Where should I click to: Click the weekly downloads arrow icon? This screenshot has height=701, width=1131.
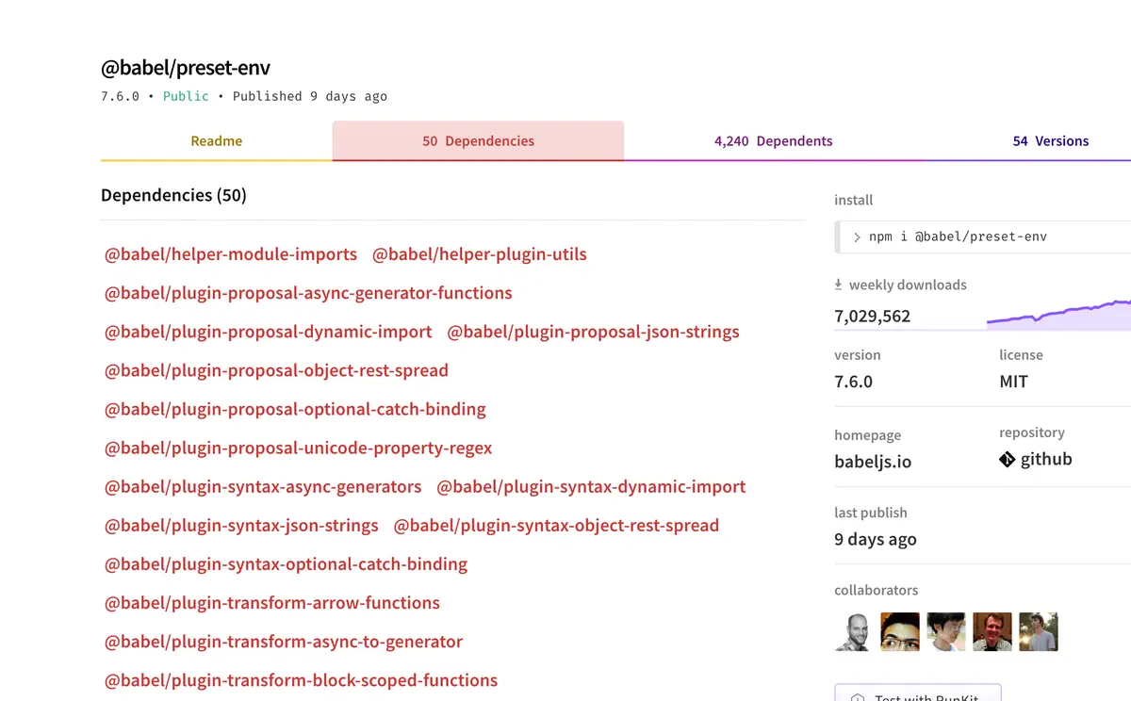click(x=839, y=285)
